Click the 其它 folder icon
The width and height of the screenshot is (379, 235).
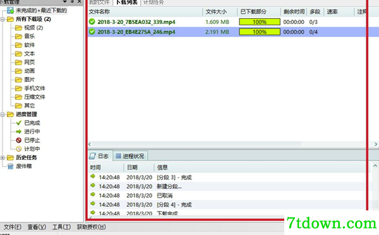click(x=18, y=105)
